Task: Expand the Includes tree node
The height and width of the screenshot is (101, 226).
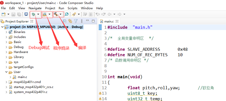Action: pyautogui.click(x=6, y=37)
